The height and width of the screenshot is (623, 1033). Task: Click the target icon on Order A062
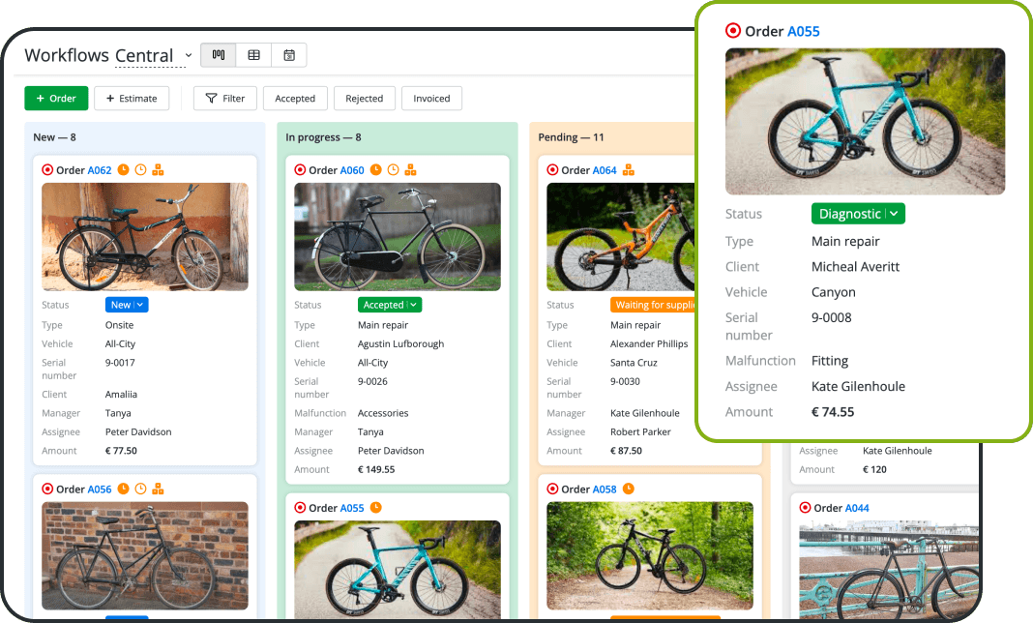[x=47, y=170]
